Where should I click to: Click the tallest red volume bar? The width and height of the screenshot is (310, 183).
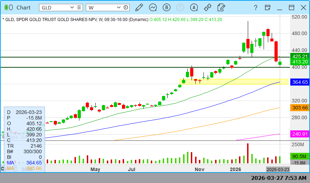(x=248, y=154)
